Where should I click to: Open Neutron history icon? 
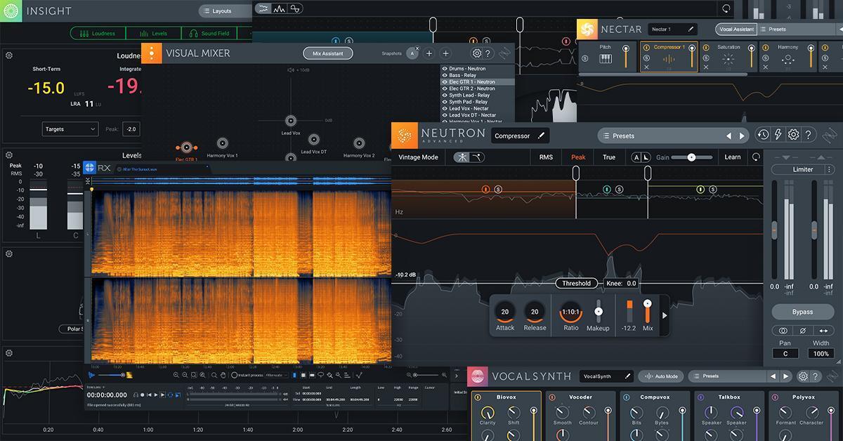[762, 136]
